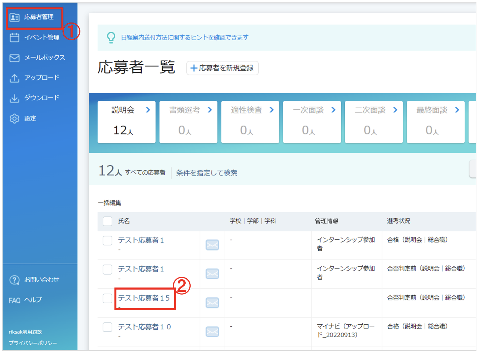Click mail icon for テスト応募者15
The width and height of the screenshot is (480, 355).
coord(212,303)
